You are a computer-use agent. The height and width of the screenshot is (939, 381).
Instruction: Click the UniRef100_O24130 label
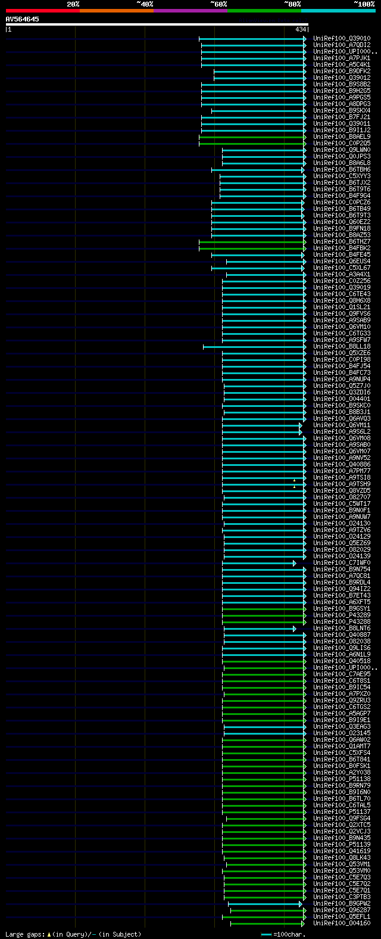point(342,524)
